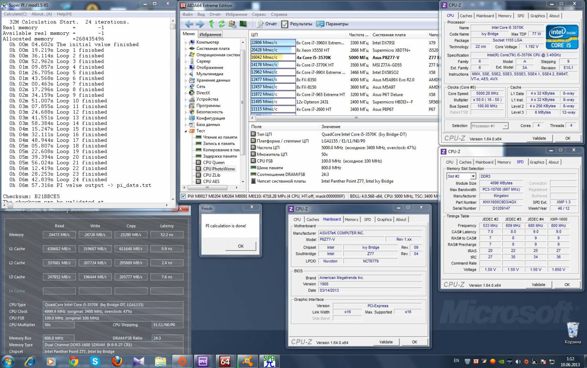Click OK in the SPD CPU-Z window

point(567,285)
